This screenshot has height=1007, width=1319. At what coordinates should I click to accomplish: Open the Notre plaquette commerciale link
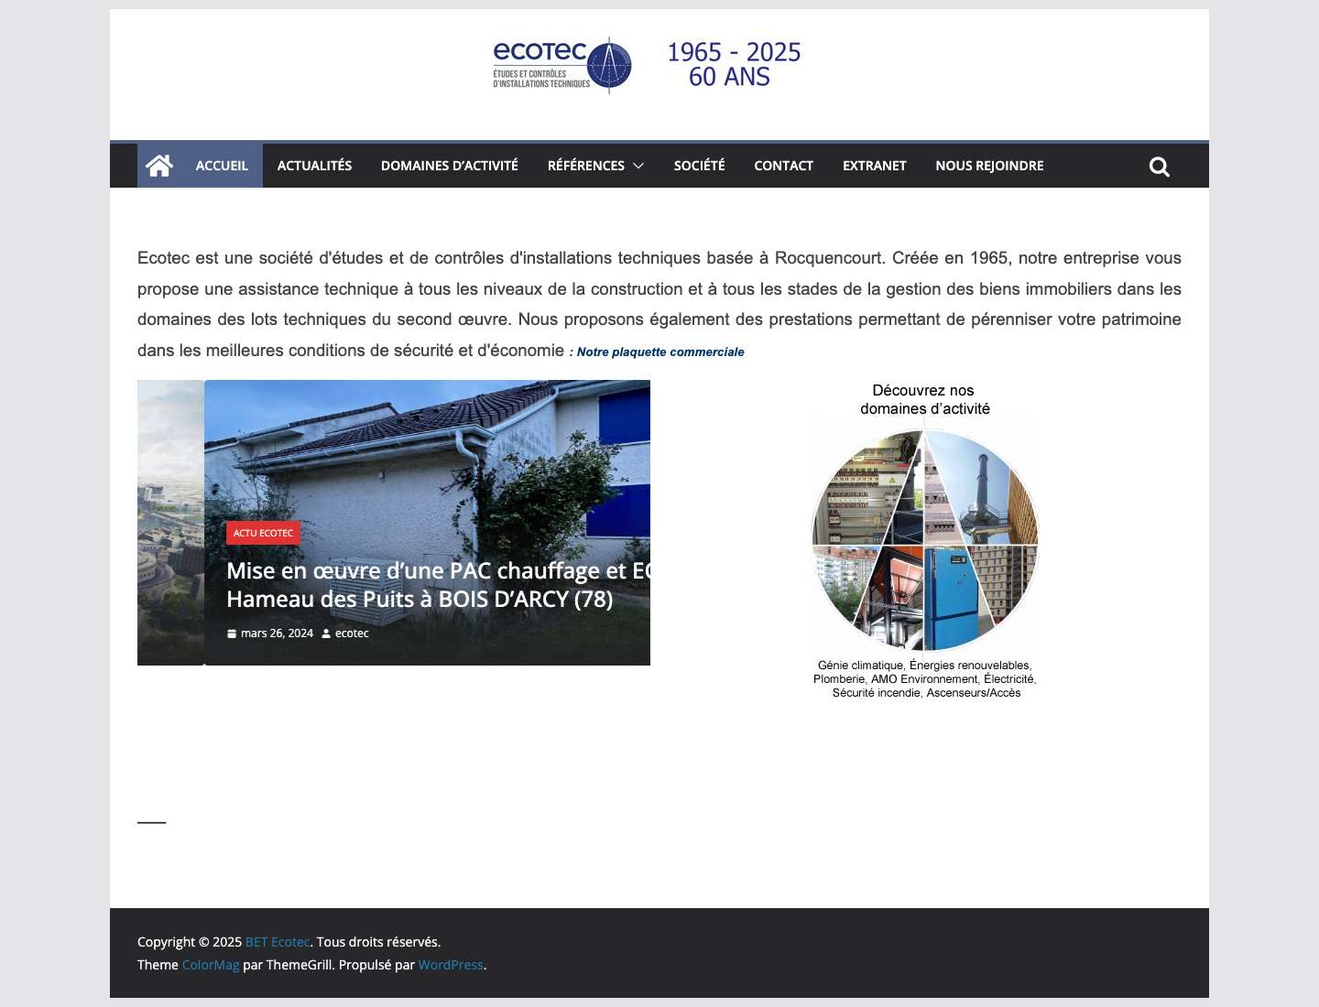pyautogui.click(x=659, y=352)
